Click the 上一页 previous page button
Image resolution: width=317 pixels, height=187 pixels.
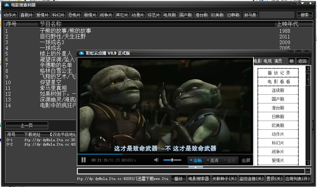pos(27,125)
